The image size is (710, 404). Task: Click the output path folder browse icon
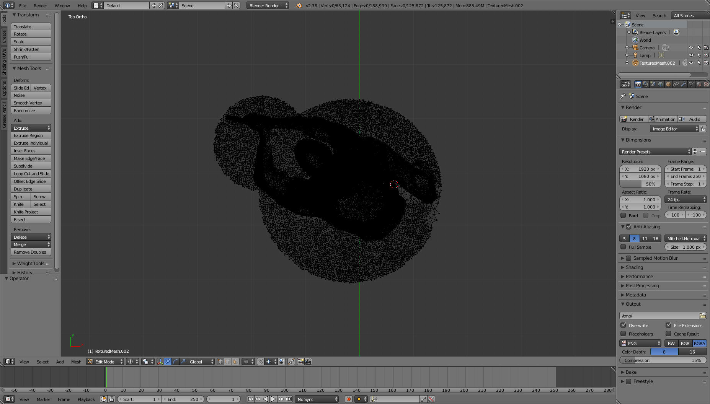[x=703, y=316]
